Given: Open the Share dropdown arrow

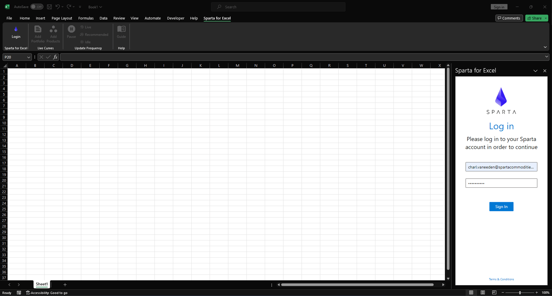Looking at the screenshot, I should click(x=546, y=18).
